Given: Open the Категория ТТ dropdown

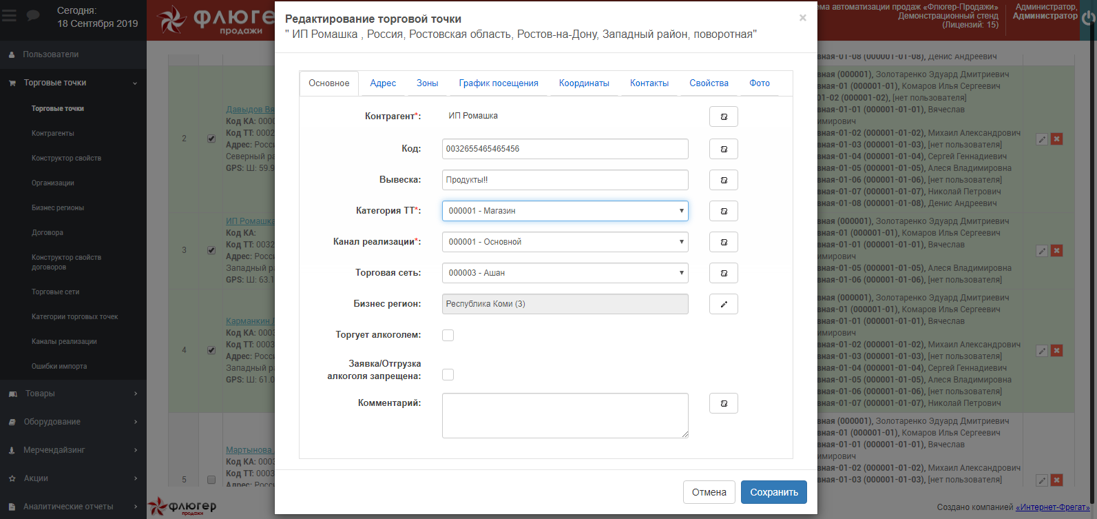Looking at the screenshot, I should [x=565, y=211].
